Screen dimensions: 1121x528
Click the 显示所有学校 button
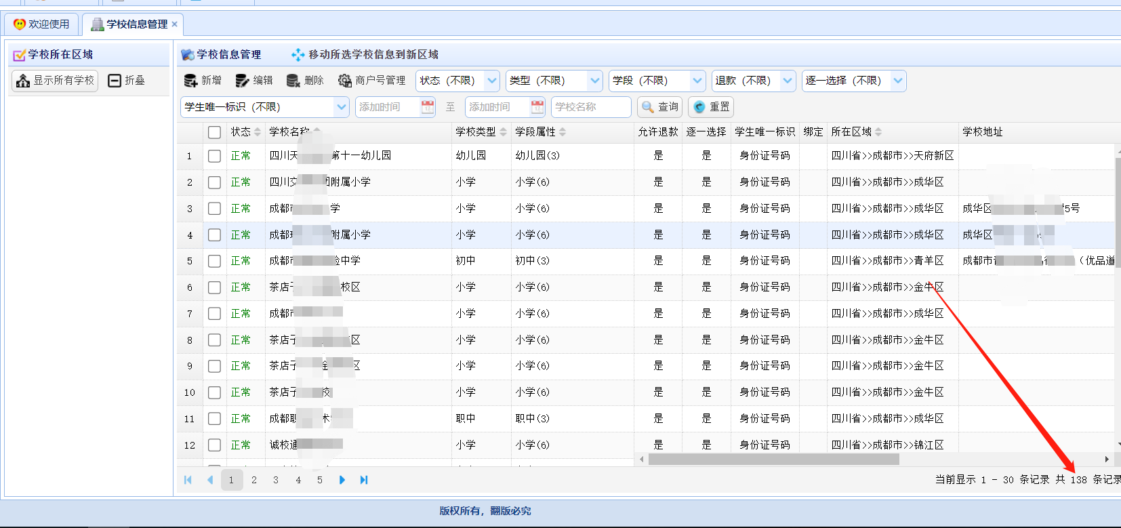(x=56, y=81)
